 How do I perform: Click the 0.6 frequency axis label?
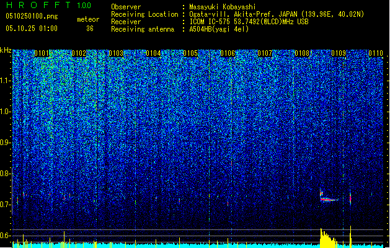tap(5, 236)
